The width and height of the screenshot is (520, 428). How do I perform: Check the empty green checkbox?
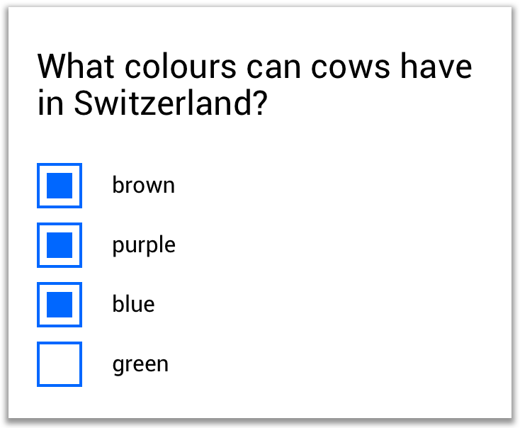(60, 364)
